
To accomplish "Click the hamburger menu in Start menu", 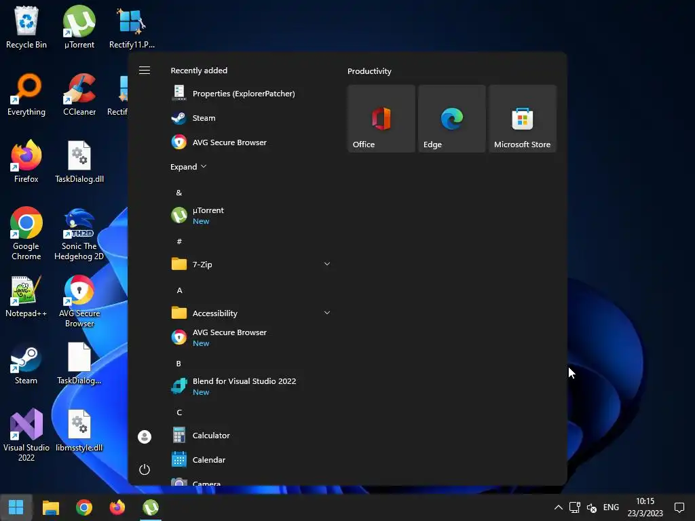I will pyautogui.click(x=145, y=71).
